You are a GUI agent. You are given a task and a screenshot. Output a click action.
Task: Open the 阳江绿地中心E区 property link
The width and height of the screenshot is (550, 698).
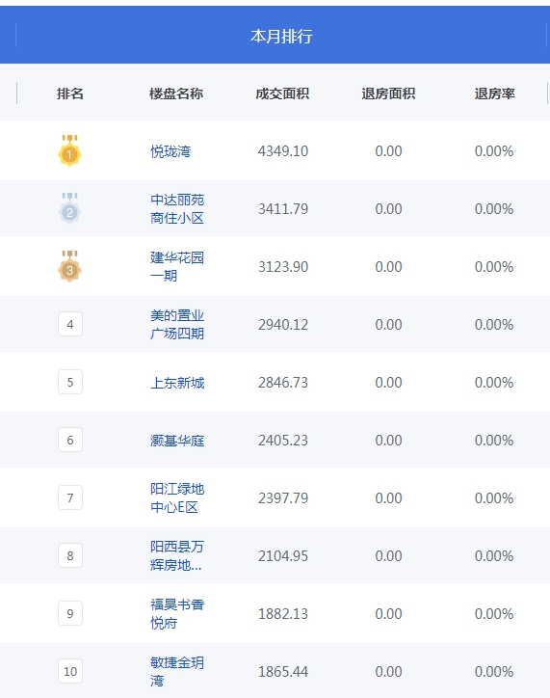(x=177, y=498)
